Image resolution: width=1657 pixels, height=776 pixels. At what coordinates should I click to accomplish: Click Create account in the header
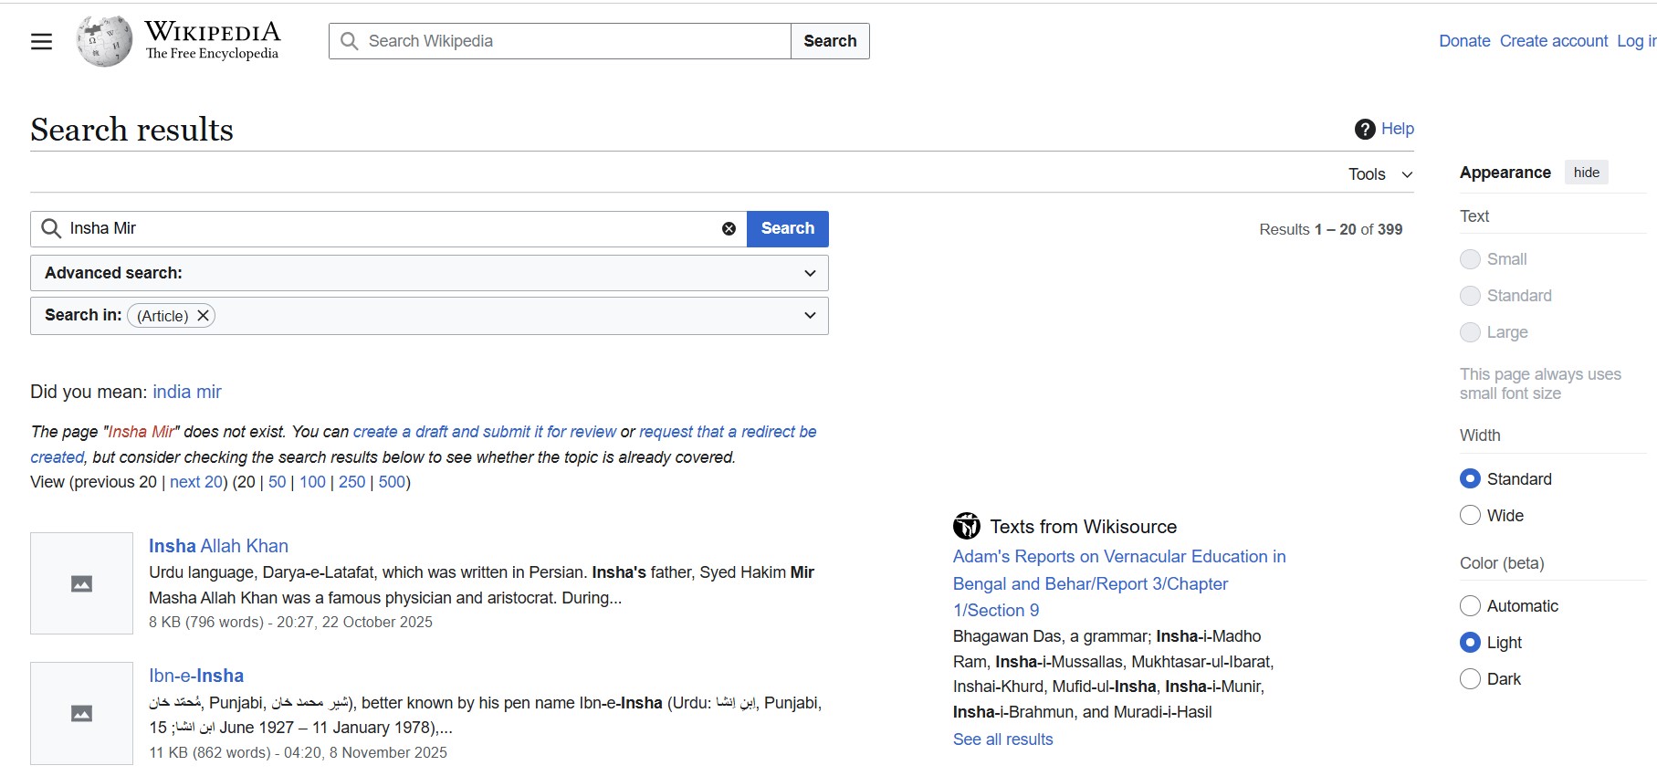point(1553,41)
